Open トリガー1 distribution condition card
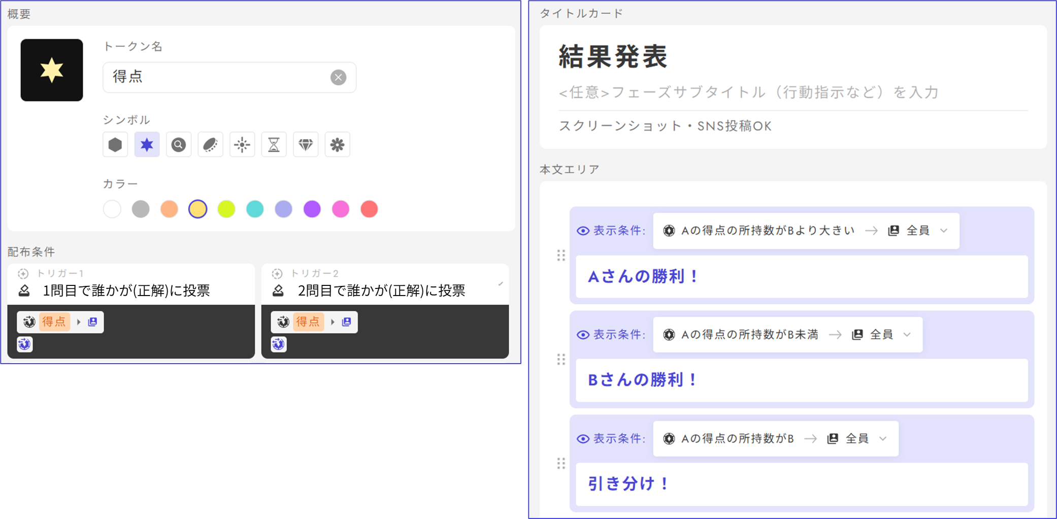This screenshot has height=519, width=1057. [130, 284]
